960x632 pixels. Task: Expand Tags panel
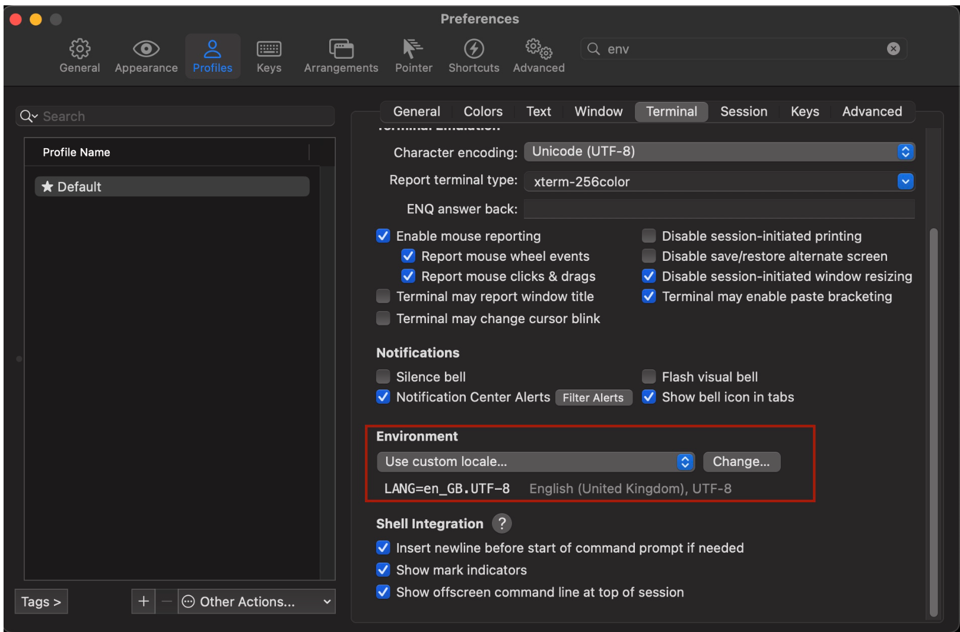click(41, 601)
